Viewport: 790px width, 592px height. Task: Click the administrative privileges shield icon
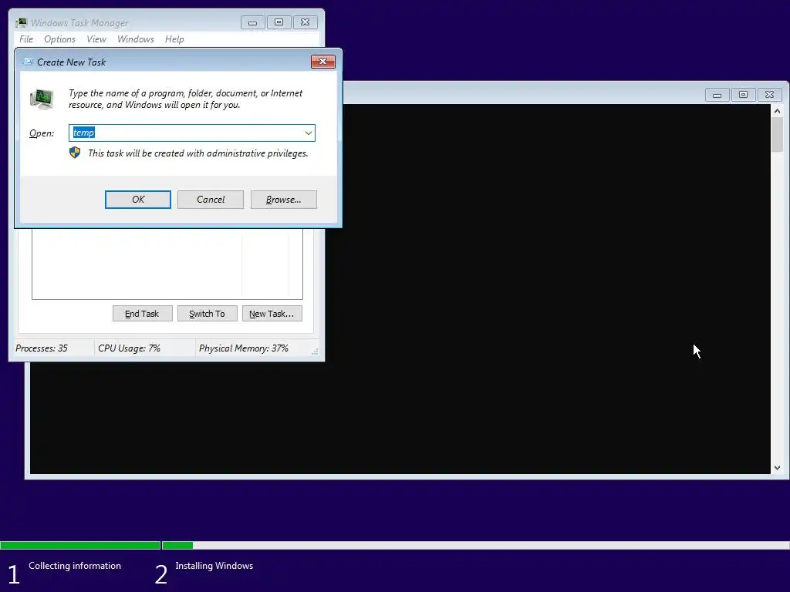[x=75, y=153]
